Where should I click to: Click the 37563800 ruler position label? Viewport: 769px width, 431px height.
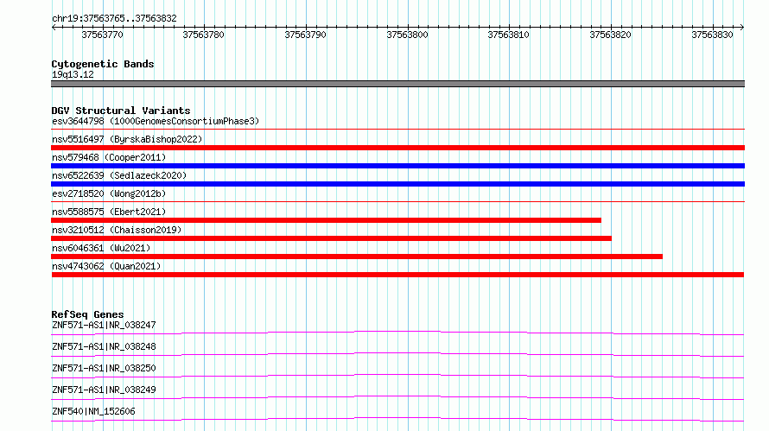407,35
